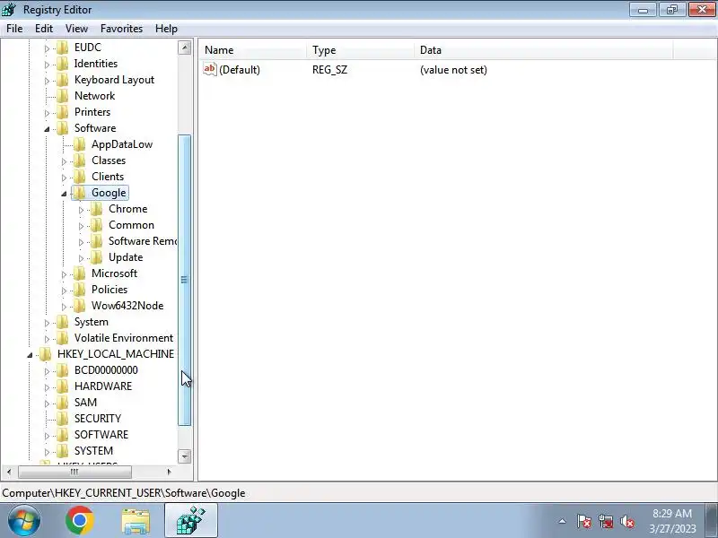The width and height of the screenshot is (718, 538).
Task: Click the (Default) string value icon
Action: click(x=210, y=70)
